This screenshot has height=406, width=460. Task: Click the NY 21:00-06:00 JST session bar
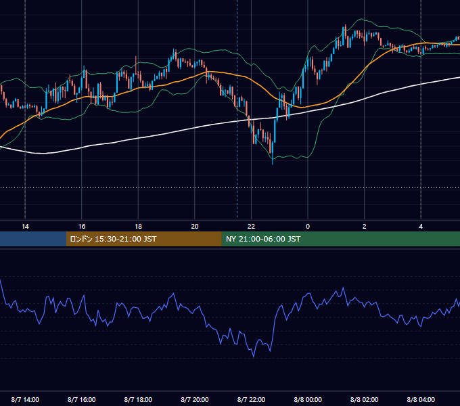click(x=340, y=239)
